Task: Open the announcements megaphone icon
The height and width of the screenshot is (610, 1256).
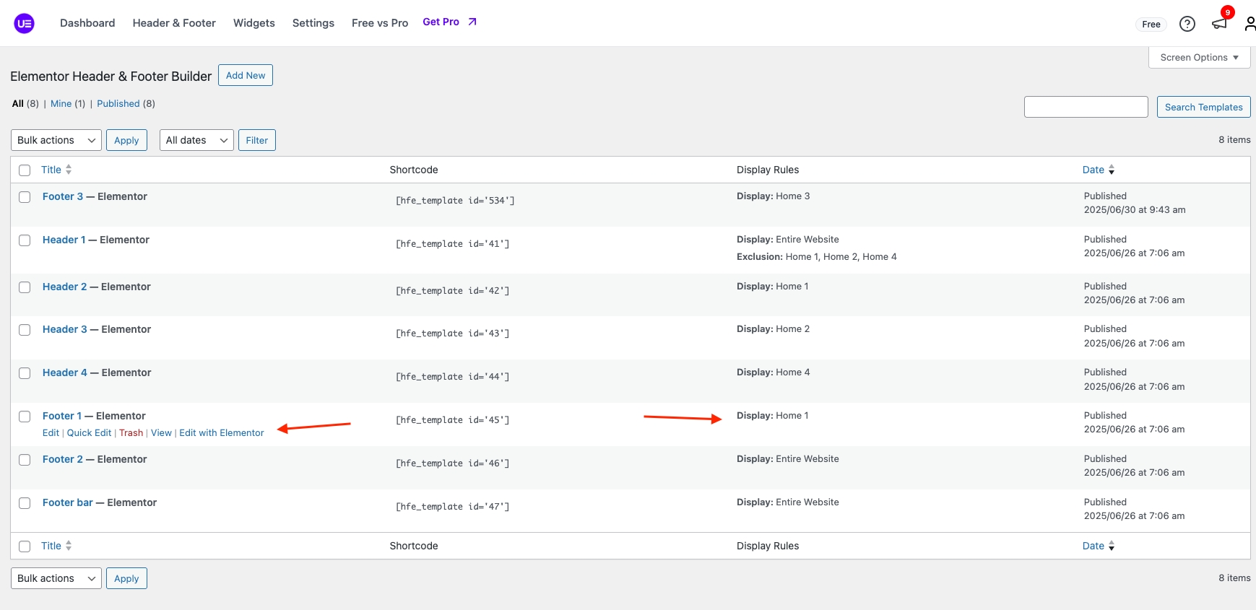Action: tap(1219, 24)
